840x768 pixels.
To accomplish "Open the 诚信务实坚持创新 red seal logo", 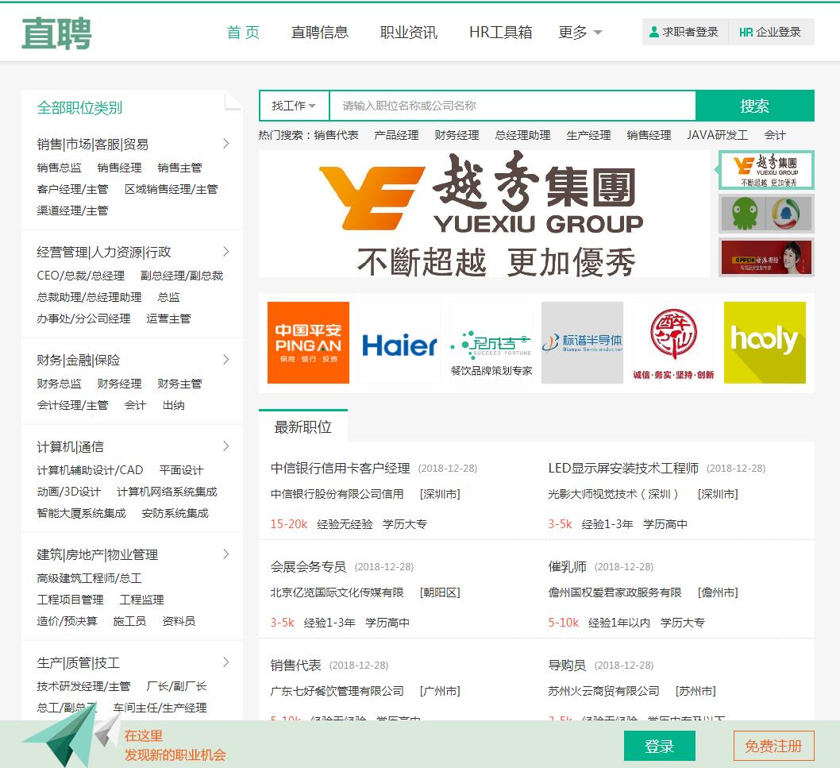I will coord(673,342).
